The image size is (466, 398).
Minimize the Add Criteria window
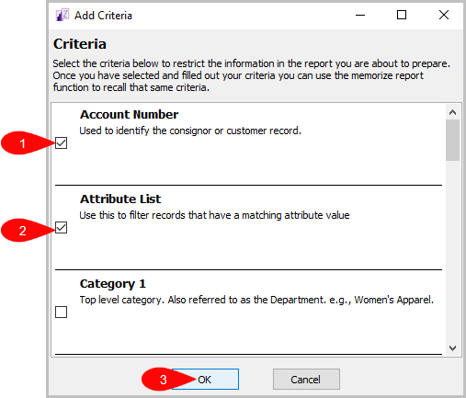pos(360,15)
